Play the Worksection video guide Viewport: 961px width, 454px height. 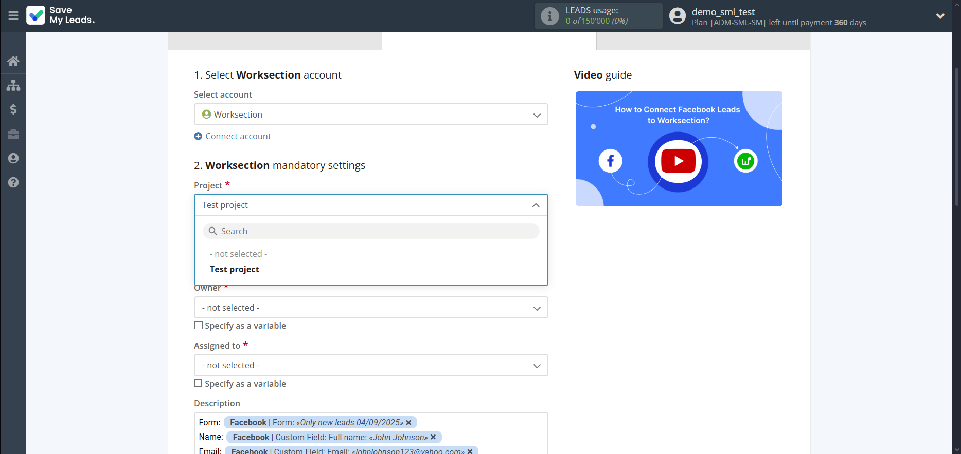click(x=678, y=161)
